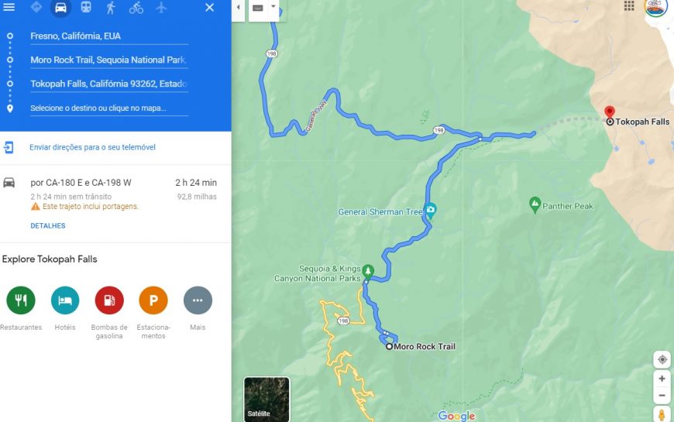674x422 pixels.
Task: Show Estacionamentos parking options
Action: 153,300
